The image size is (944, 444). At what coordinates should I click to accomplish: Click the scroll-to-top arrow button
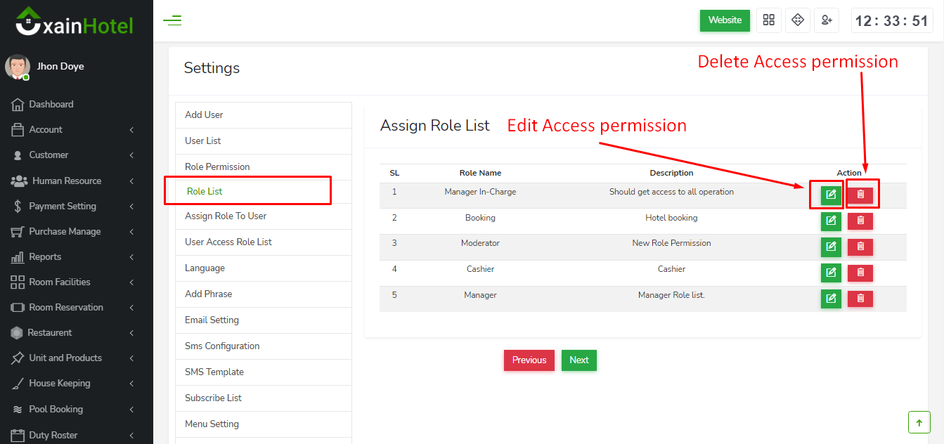coord(919,422)
